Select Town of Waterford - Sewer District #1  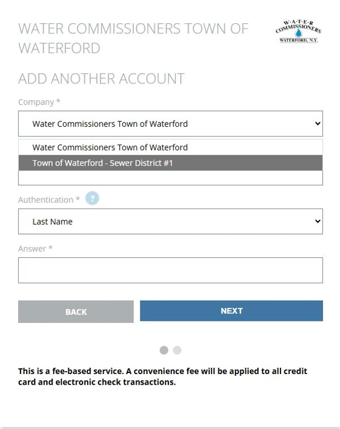(x=171, y=163)
